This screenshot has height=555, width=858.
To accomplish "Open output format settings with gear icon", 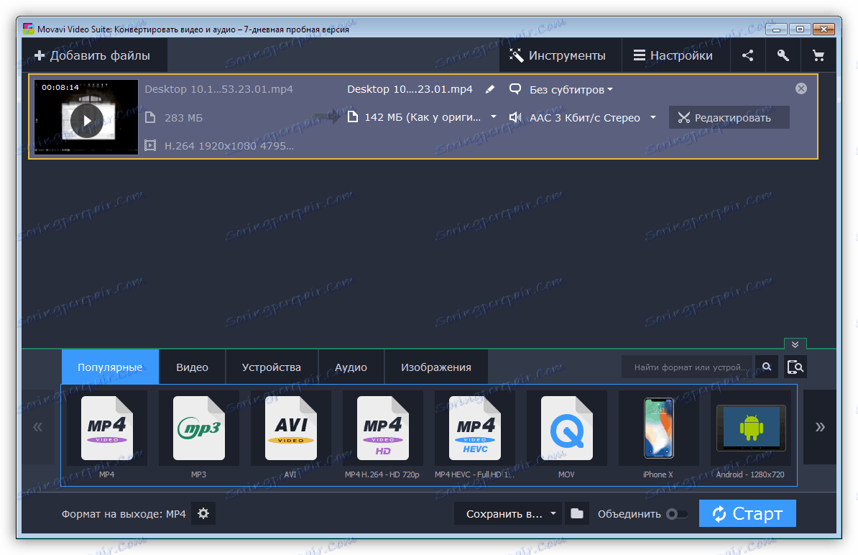I will [203, 513].
